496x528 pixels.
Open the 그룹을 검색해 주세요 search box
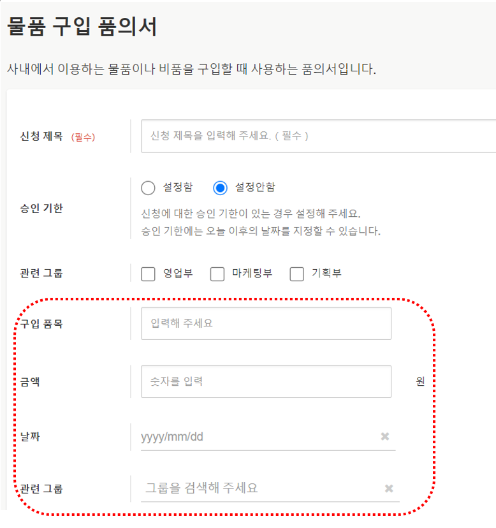(258, 488)
